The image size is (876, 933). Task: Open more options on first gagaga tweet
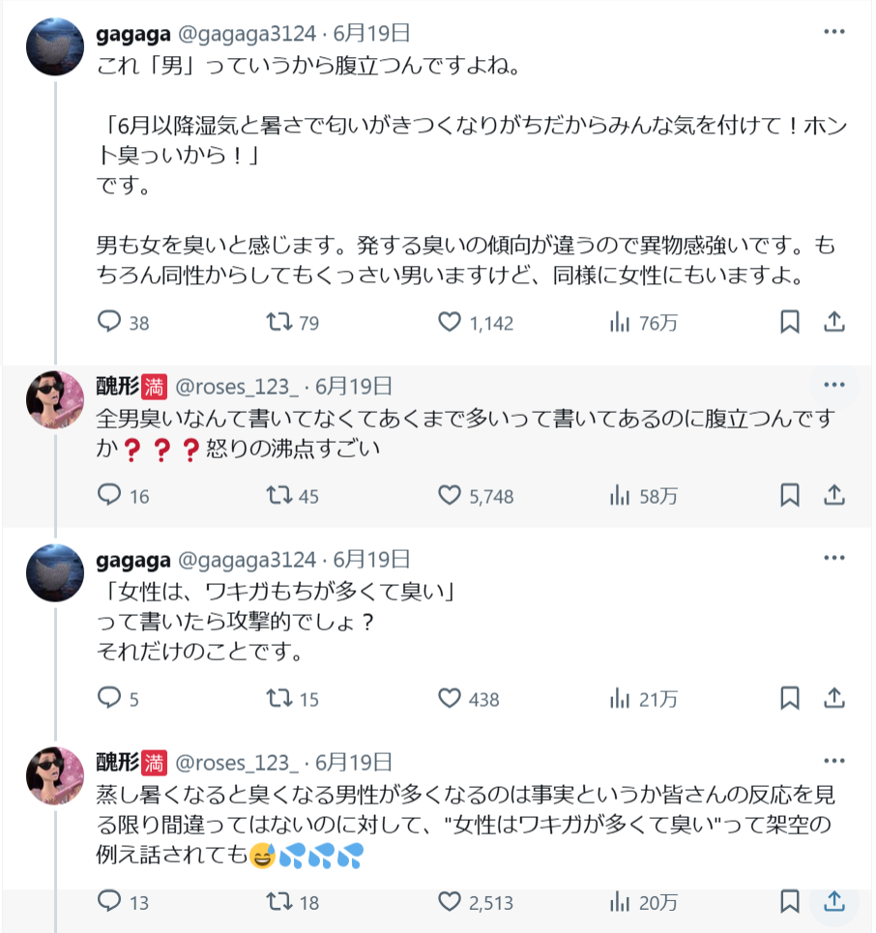tap(834, 32)
